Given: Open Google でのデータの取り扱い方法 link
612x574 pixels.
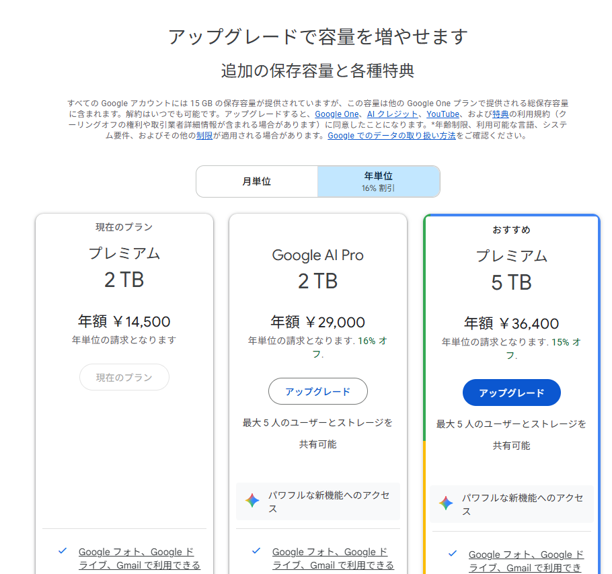Looking at the screenshot, I should (x=392, y=136).
